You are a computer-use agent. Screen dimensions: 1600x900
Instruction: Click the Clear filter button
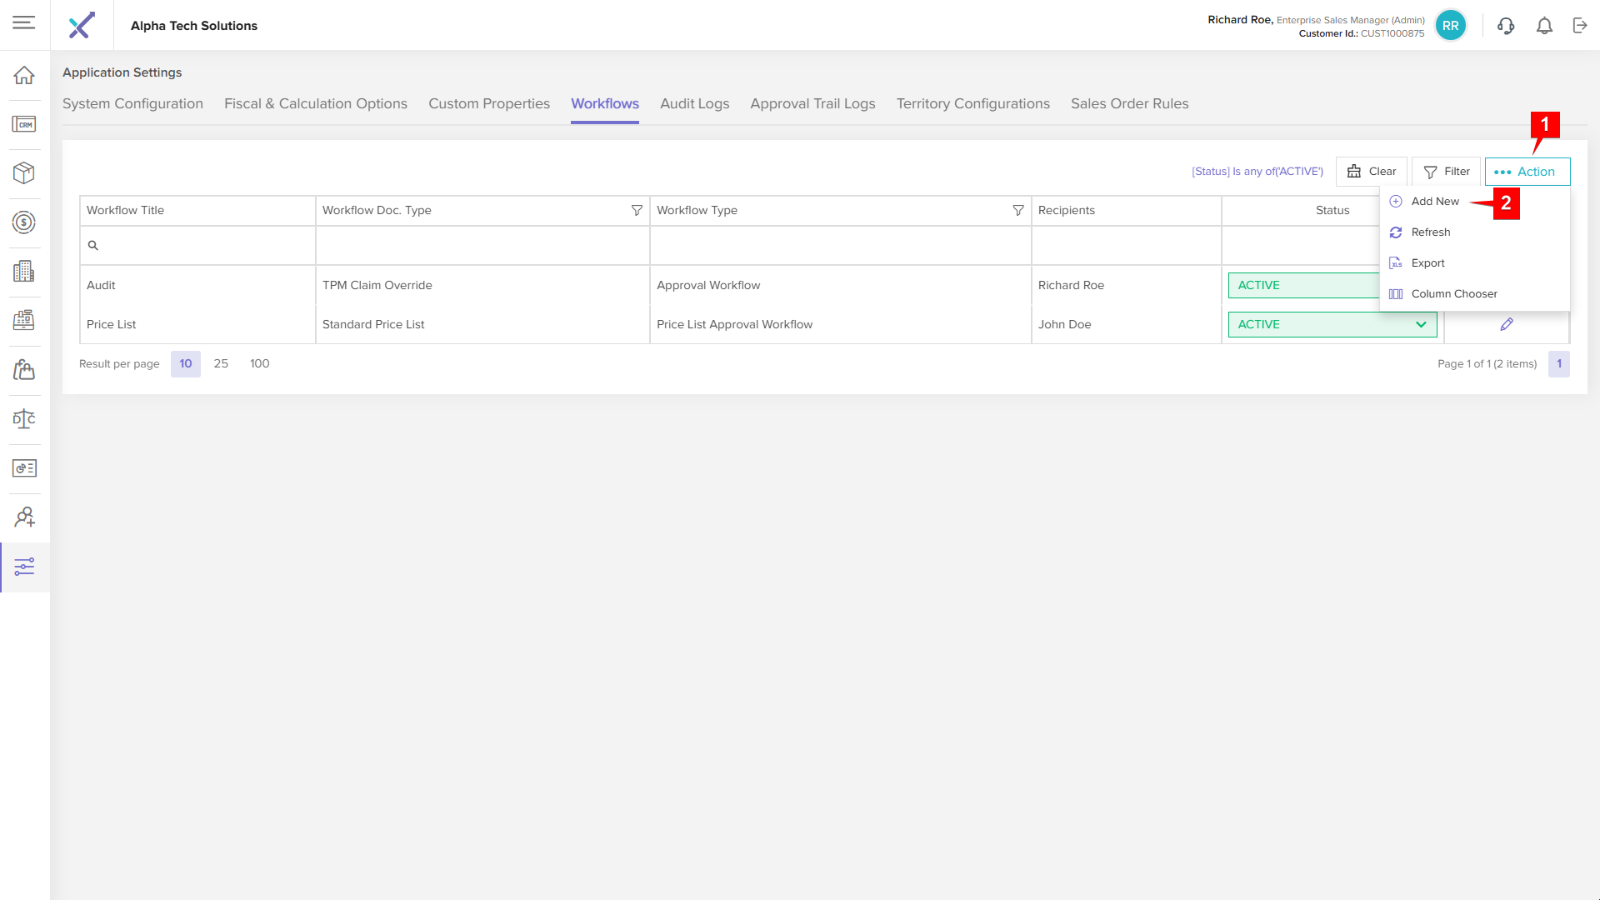point(1371,172)
